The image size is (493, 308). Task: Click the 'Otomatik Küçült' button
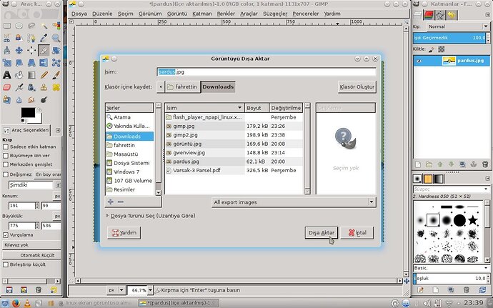point(31,255)
